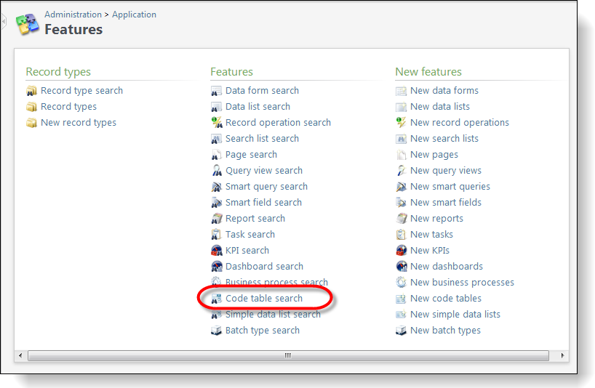Expand the collapsed left navigation pane arrow
The image size is (595, 388).
coord(4,22)
